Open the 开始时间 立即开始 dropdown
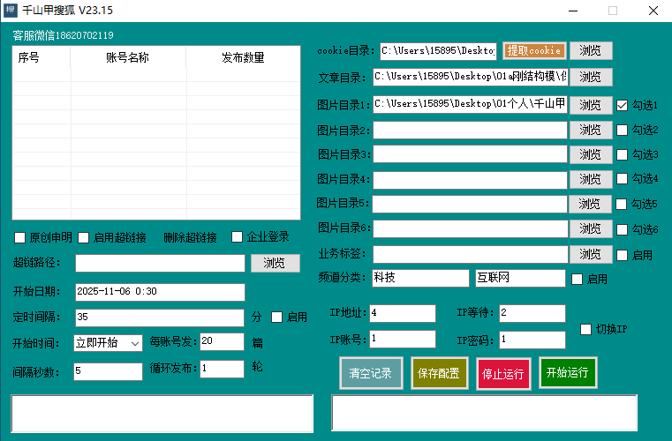This screenshot has height=441, width=672. click(109, 343)
